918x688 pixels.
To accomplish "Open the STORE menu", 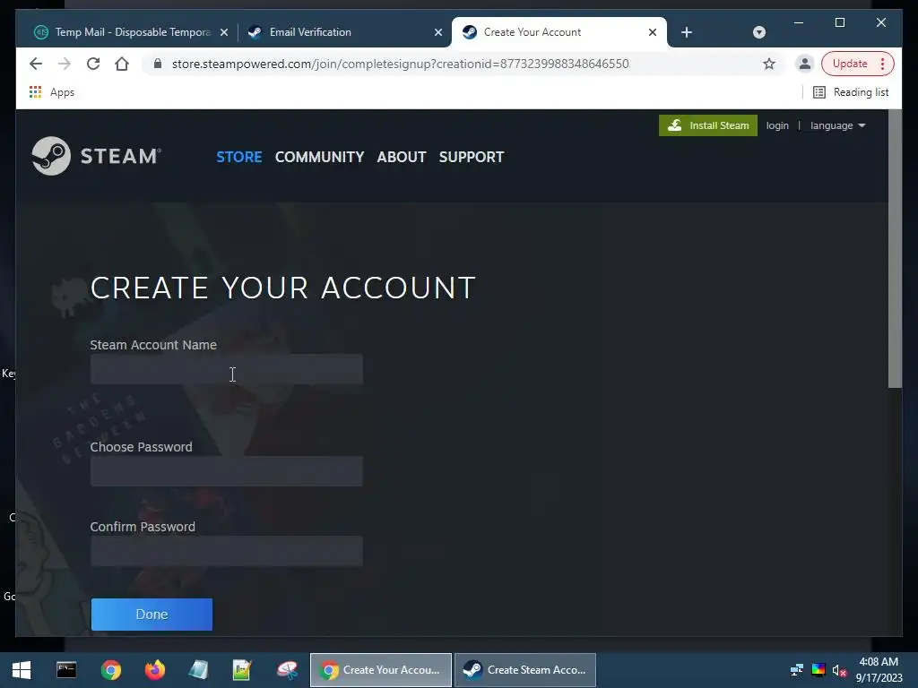I will (238, 157).
